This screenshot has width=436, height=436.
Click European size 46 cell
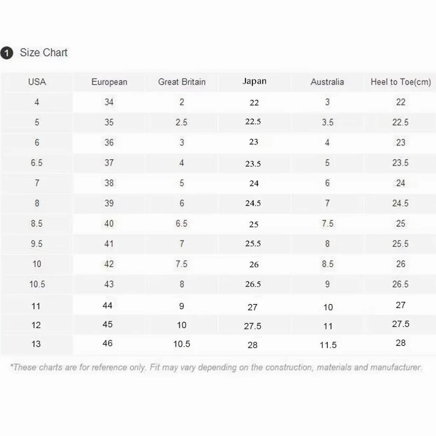107,343
